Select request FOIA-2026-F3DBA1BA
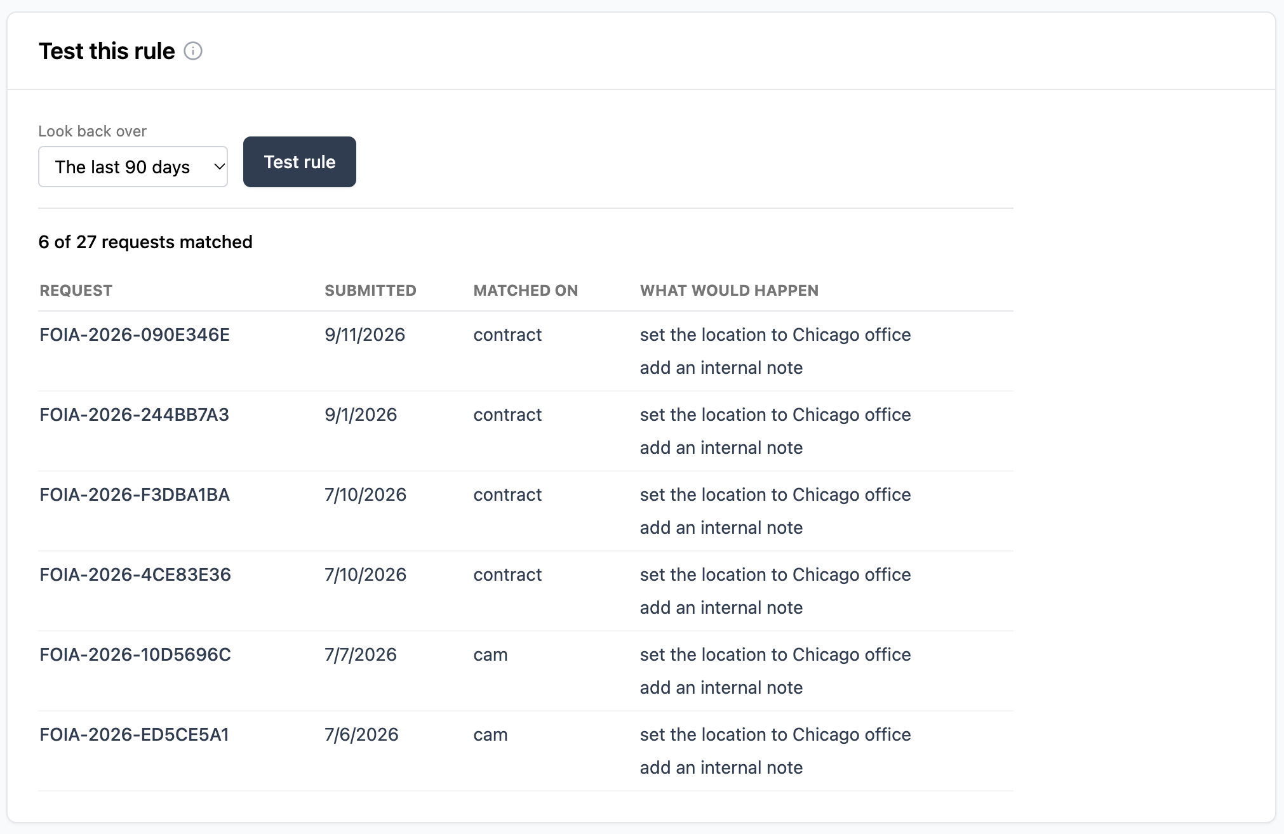This screenshot has width=1284, height=834. [x=135, y=494]
